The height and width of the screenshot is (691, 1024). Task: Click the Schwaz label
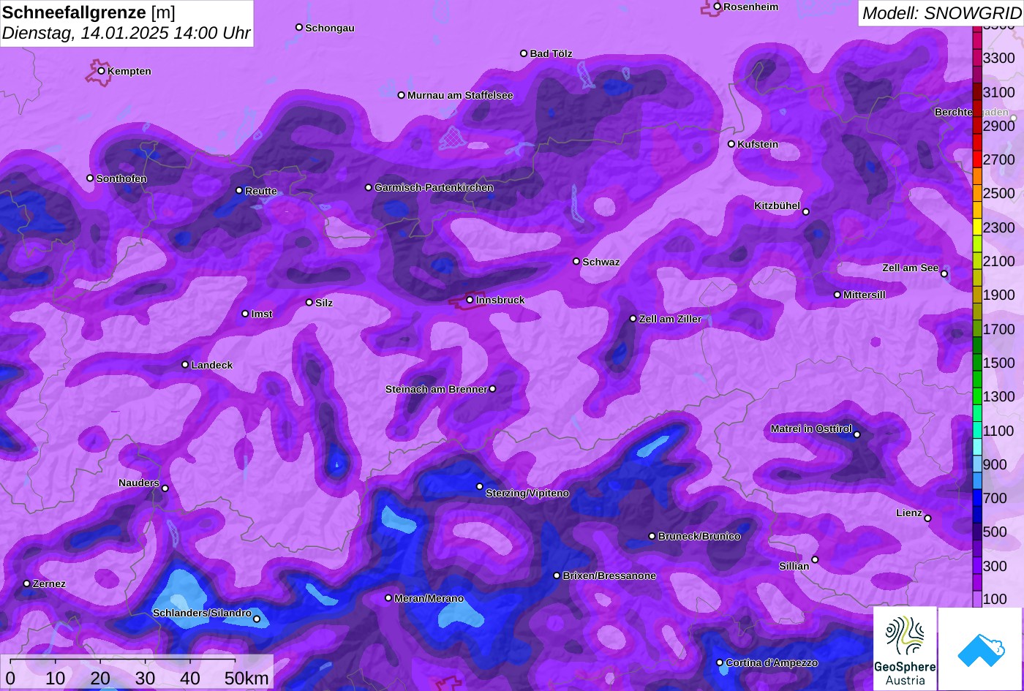coord(601,263)
